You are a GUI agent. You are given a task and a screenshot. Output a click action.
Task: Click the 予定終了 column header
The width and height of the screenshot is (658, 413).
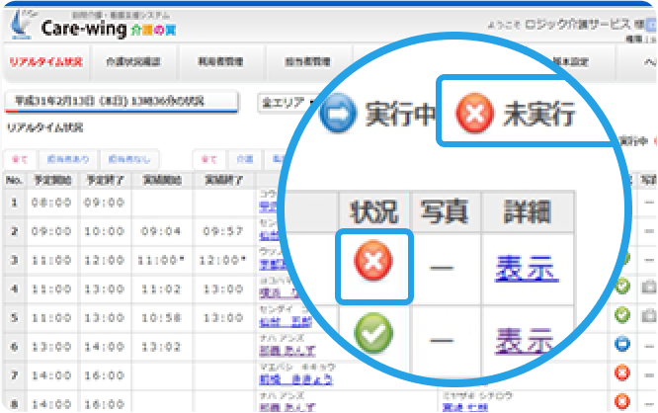pyautogui.click(x=105, y=181)
